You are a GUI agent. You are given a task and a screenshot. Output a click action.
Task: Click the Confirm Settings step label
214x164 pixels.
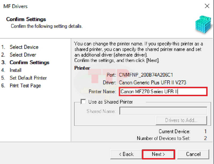(x=29, y=63)
